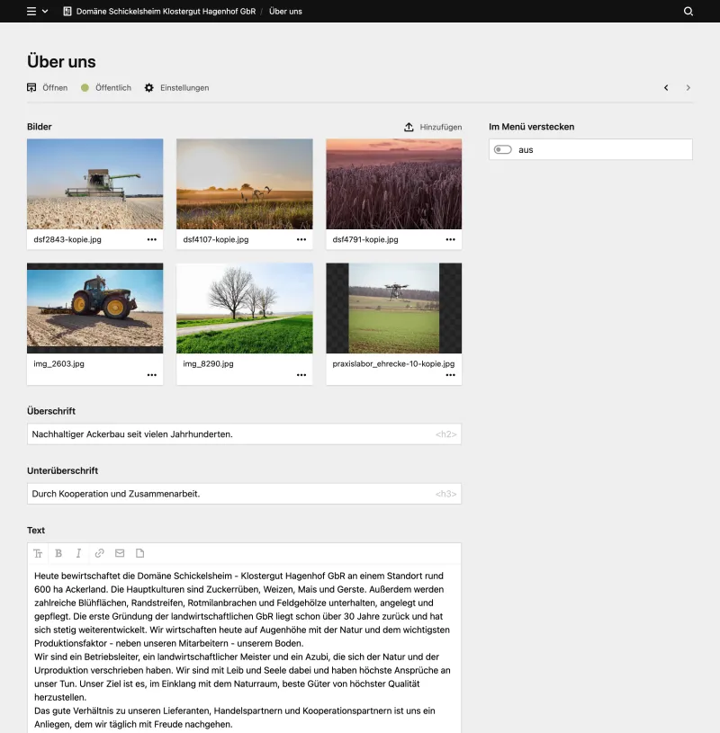Open the text format (Tr) option
The image size is (720, 733).
(39, 553)
